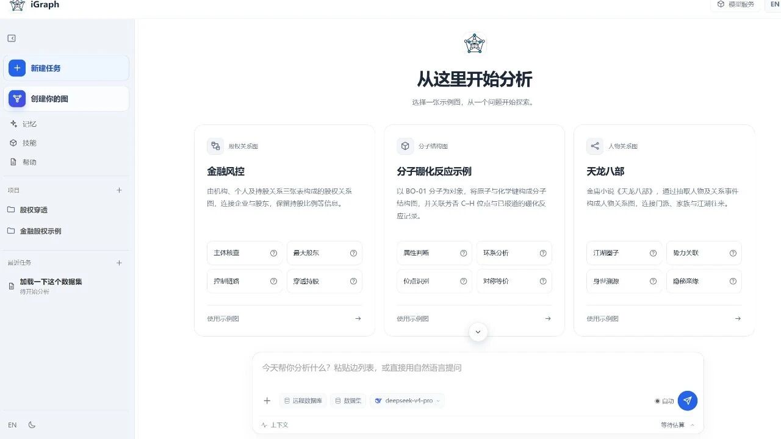Switch language using EN in the top-right header
Viewport: 781px width, 439px height.
[x=774, y=4]
